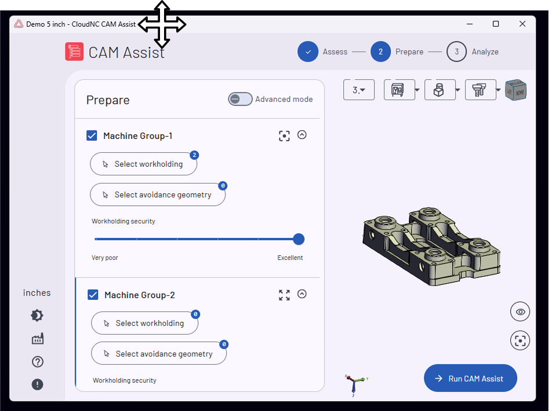Select avoidance geometry for Machine Group-2
The height and width of the screenshot is (411, 549).
pos(159,354)
